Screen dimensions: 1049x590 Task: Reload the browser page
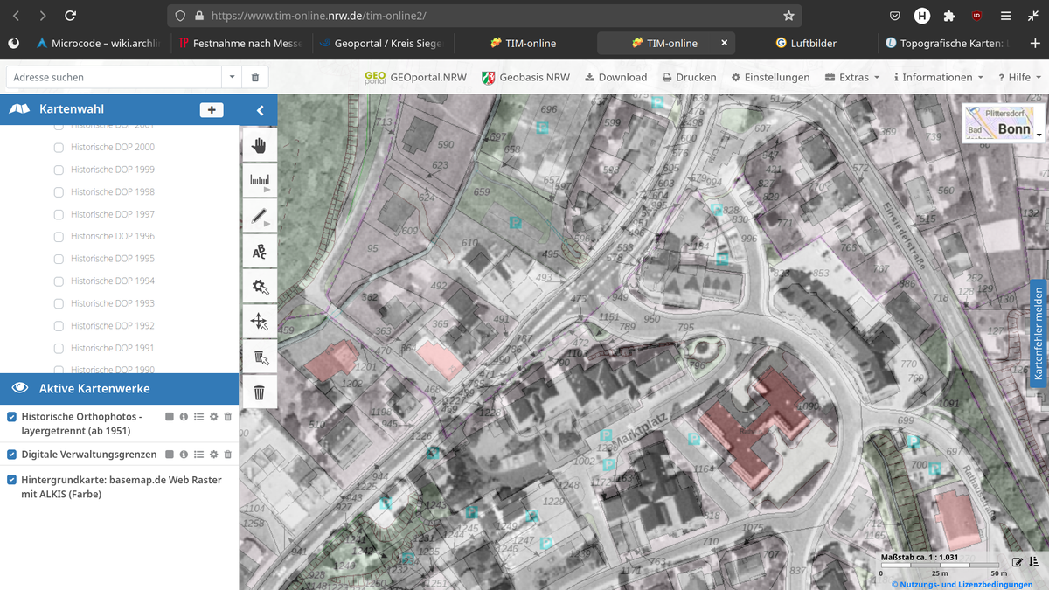[71, 16]
